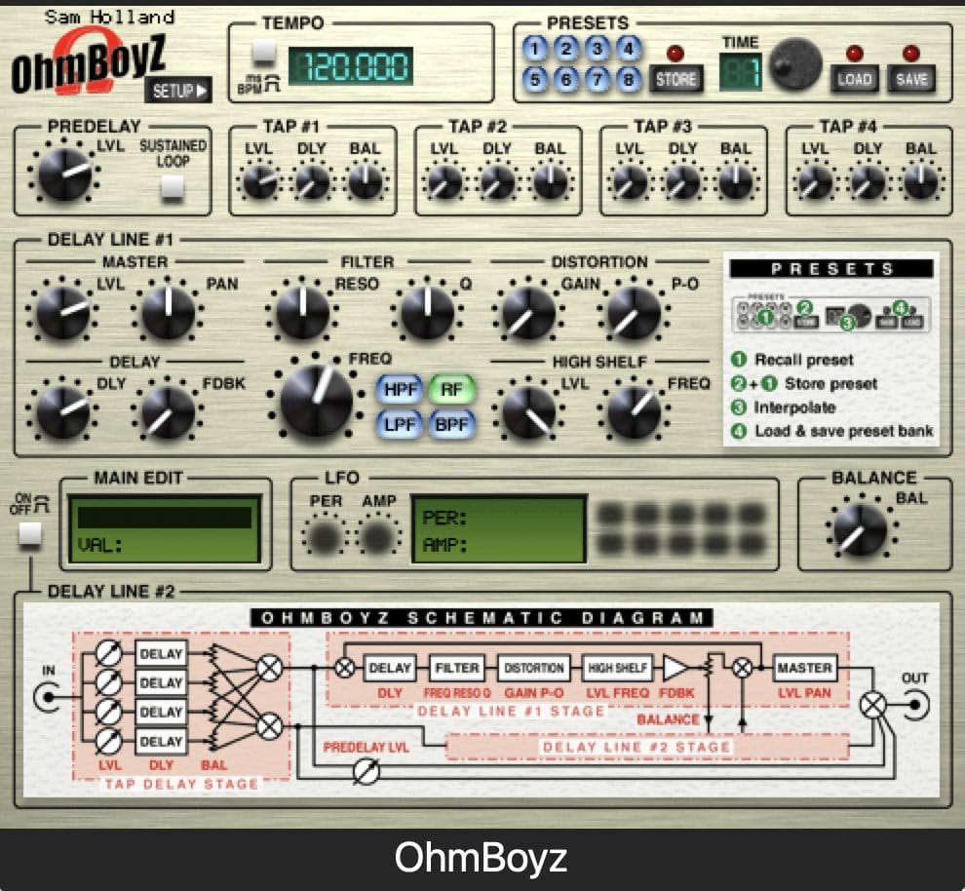Click the TAP #1 BAL knob
Viewport: 965px width, 891px height.
(366, 182)
